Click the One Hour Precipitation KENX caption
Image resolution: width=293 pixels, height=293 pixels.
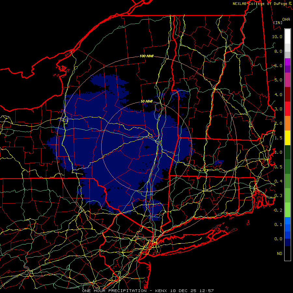pyautogui.click(x=148, y=291)
